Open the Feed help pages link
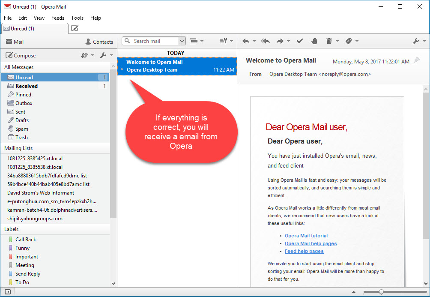Viewport: 430px width, 297px height. coord(304,251)
